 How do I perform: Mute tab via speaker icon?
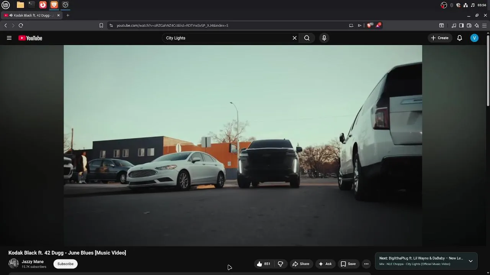[x=11, y=15]
